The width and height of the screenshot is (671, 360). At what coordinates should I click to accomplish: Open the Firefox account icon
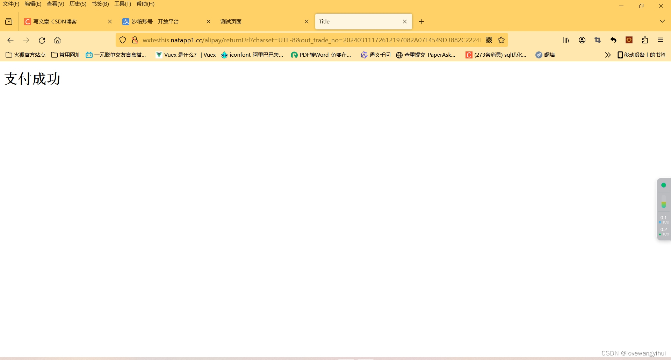tap(582, 40)
